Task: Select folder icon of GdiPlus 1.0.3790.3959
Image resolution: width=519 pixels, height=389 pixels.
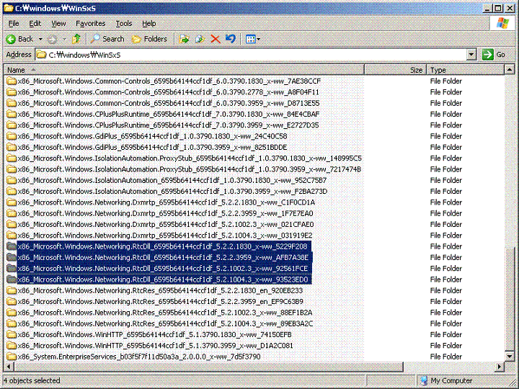Action: [12, 147]
